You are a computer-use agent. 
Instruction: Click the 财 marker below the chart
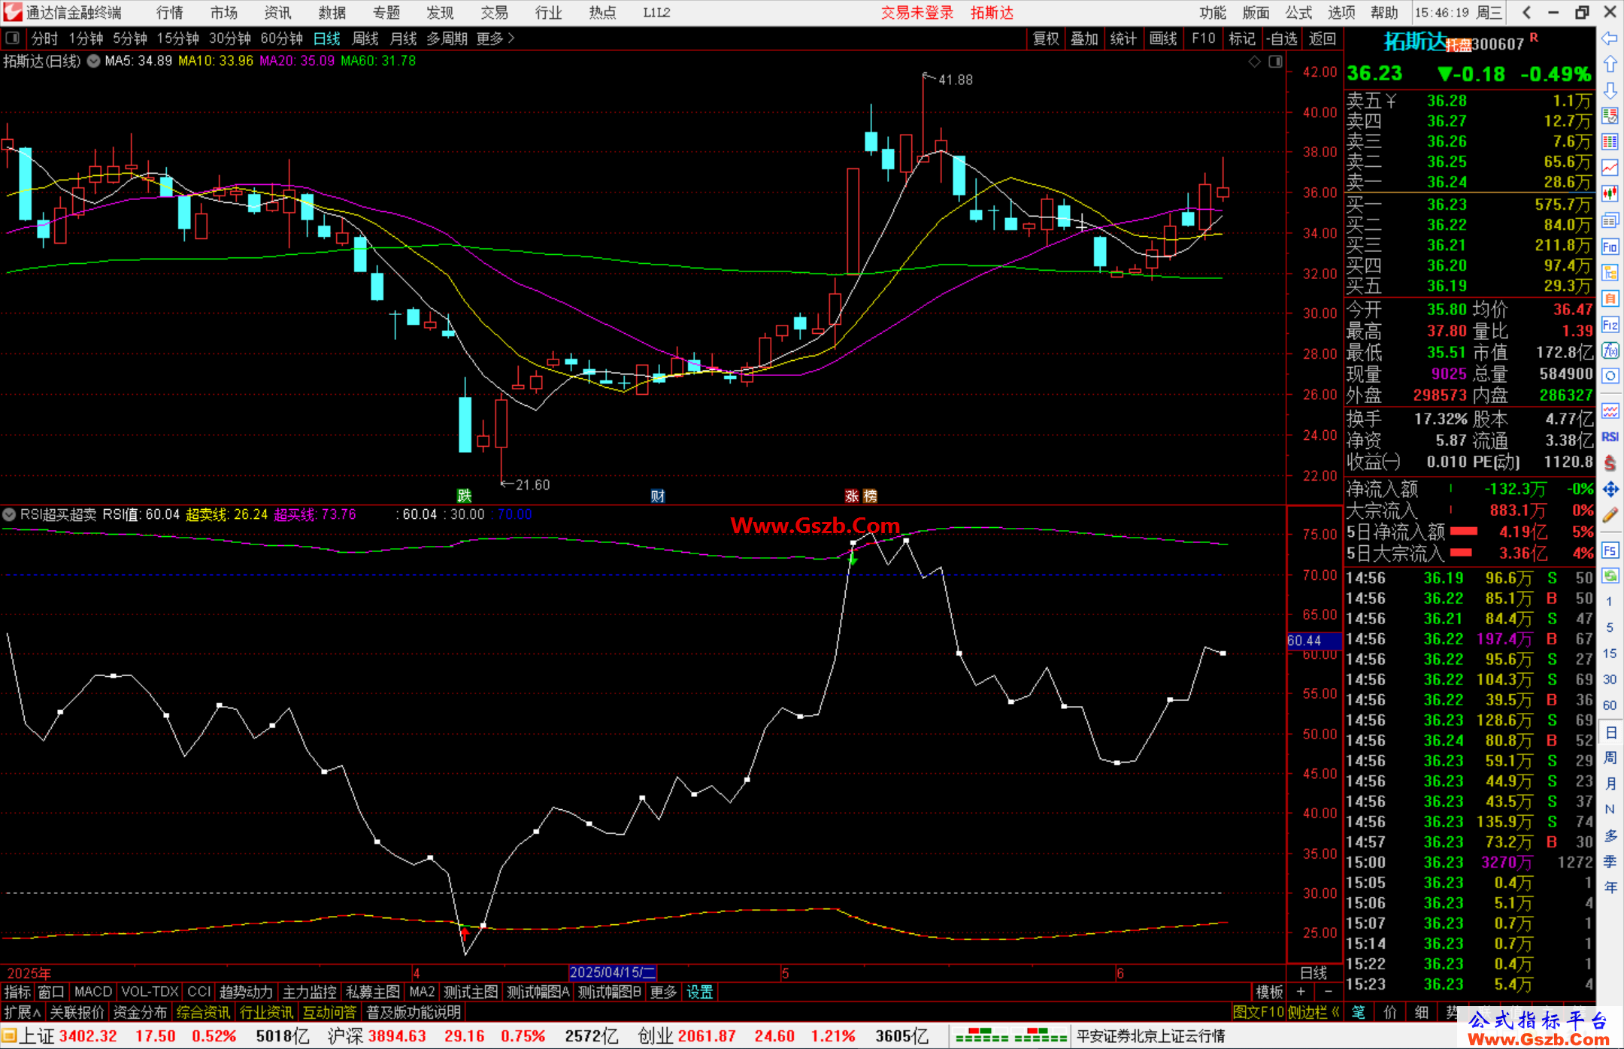click(x=658, y=496)
